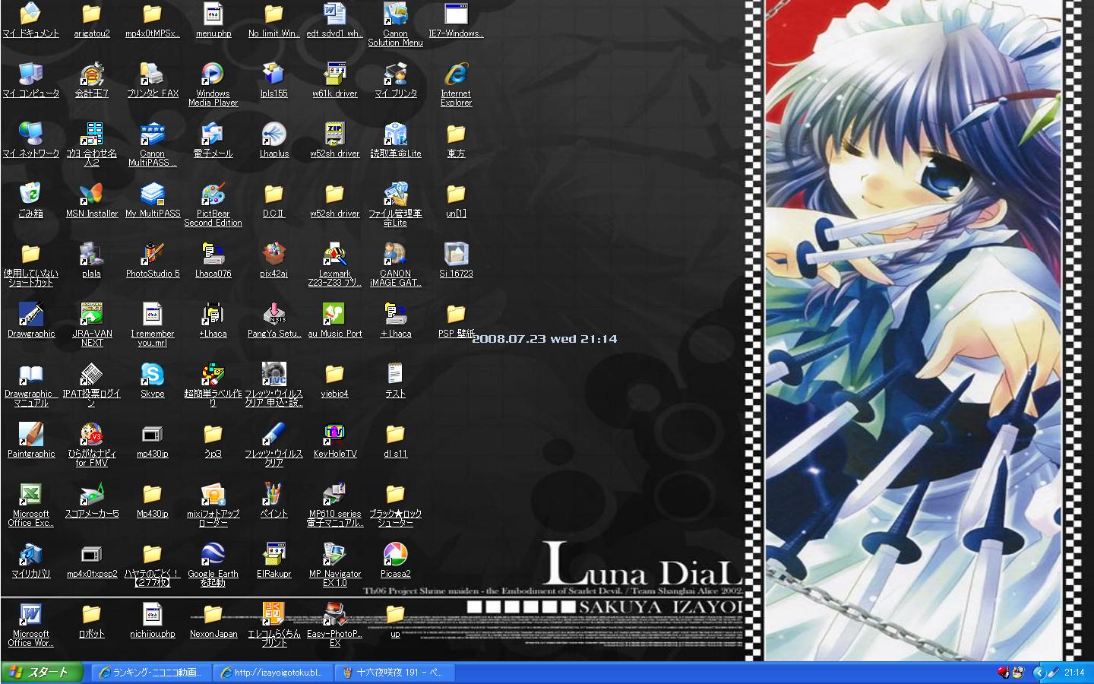Select the MP Navigator EX 1.0 icon
The width and height of the screenshot is (1094, 684).
(334, 554)
